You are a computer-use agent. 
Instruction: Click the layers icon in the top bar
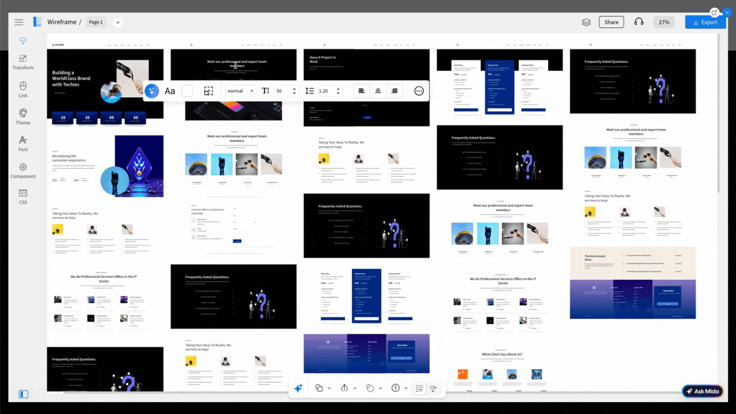tap(586, 22)
